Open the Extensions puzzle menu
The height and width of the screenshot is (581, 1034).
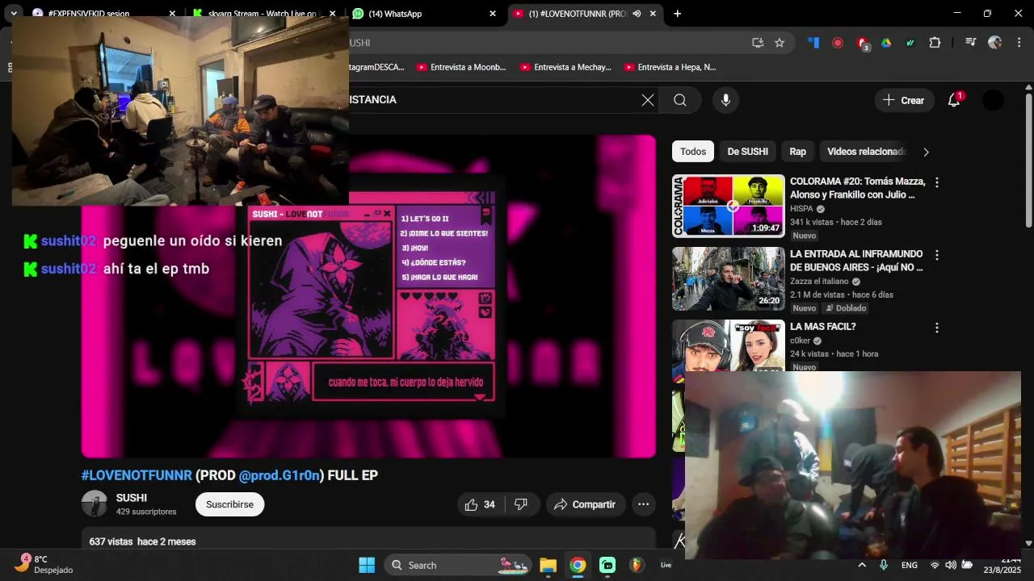[935, 43]
